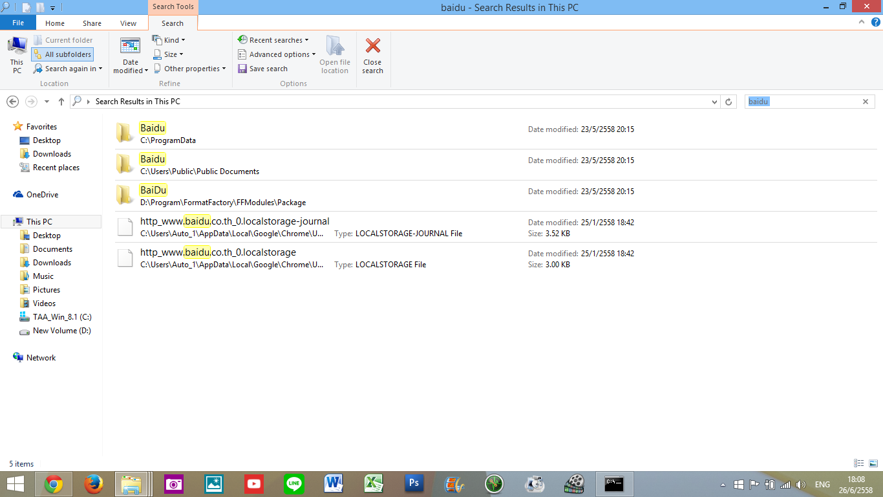This screenshot has width=883, height=497.
Task: Open the File tab
Action: (18, 23)
